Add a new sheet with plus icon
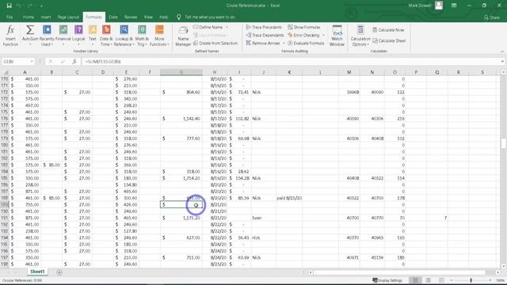 coord(59,272)
